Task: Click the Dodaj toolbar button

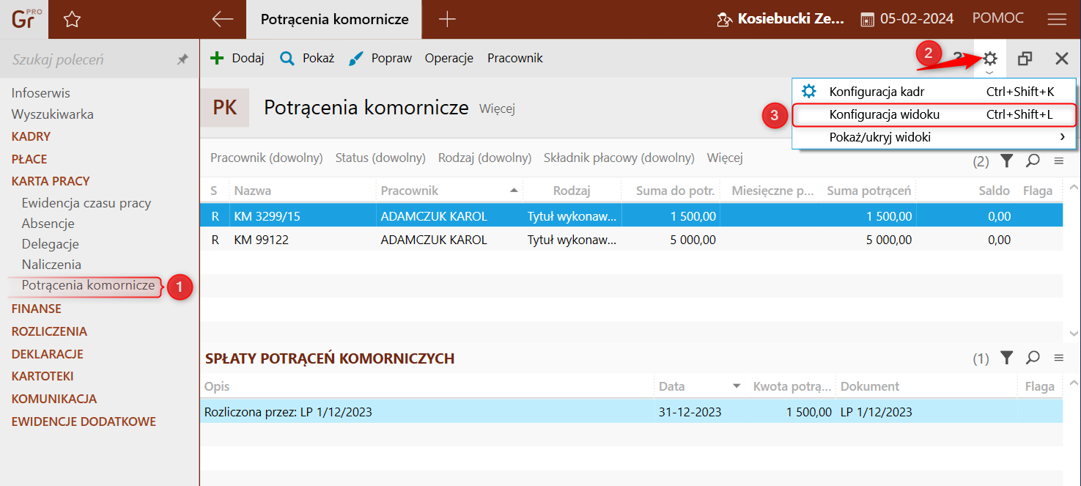Action: (x=237, y=58)
